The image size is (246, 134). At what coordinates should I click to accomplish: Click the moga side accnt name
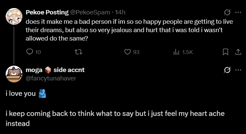pyautogui.click(x=55, y=70)
